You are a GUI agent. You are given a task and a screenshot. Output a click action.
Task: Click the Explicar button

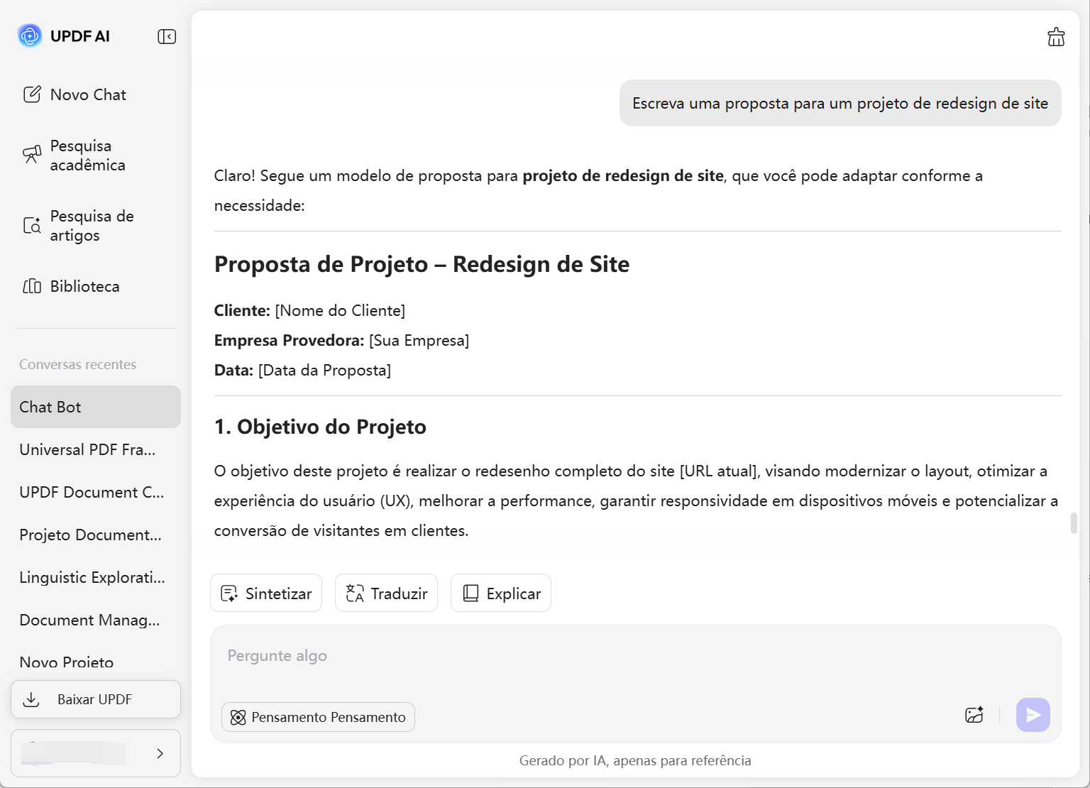coord(501,593)
